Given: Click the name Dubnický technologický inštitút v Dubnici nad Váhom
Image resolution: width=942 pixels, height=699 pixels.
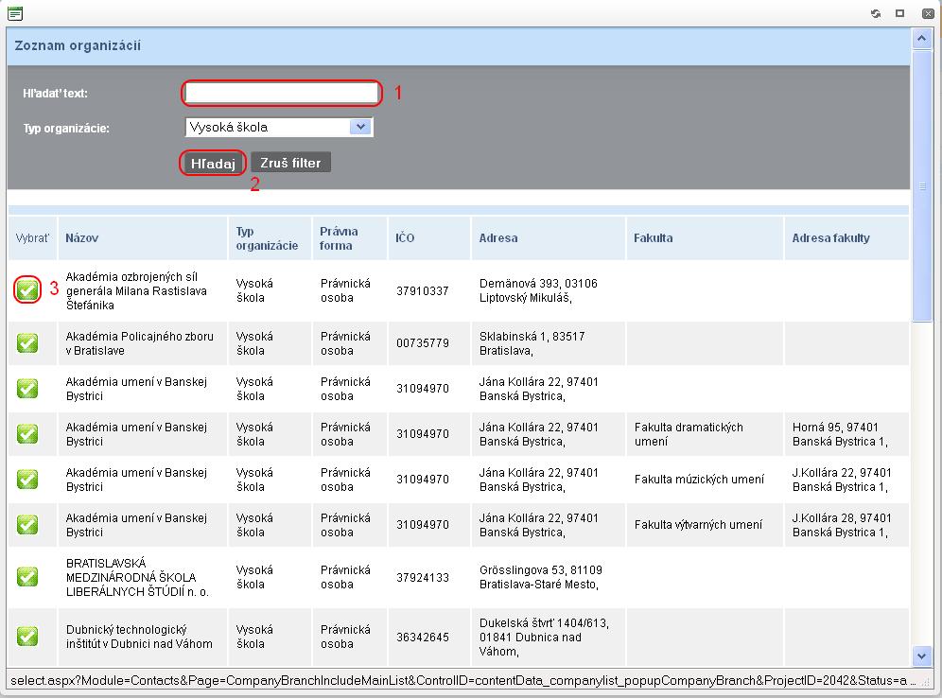Looking at the screenshot, I should point(139,637).
